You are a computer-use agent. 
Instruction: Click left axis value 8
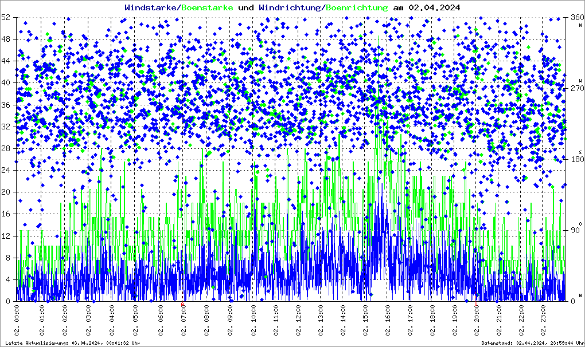8,258
